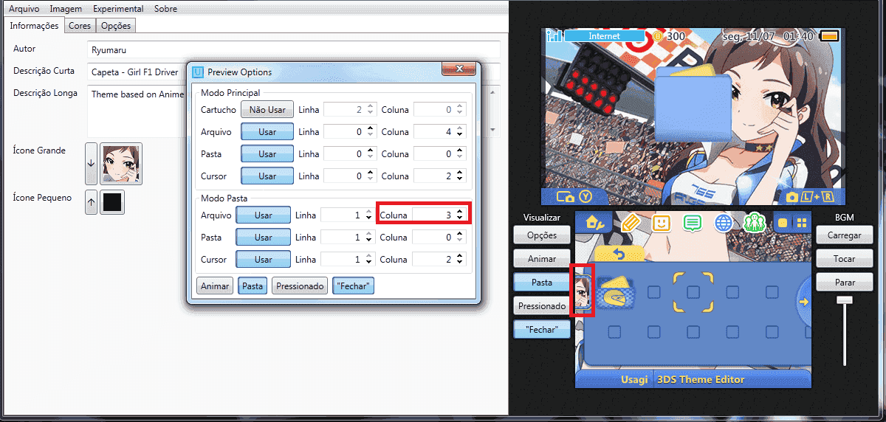Increase Pasta Linha value in Modo Principal
The image size is (886, 422).
click(x=371, y=151)
